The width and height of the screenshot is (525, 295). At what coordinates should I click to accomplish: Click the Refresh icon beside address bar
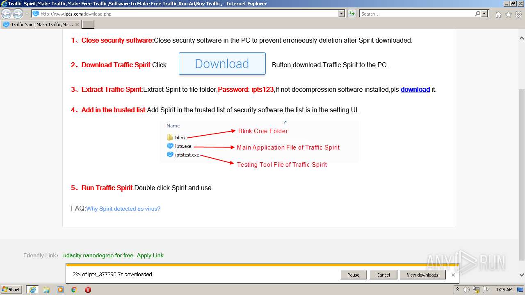point(352,14)
